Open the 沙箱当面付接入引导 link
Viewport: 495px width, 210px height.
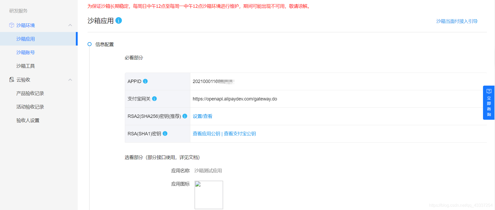click(x=457, y=21)
